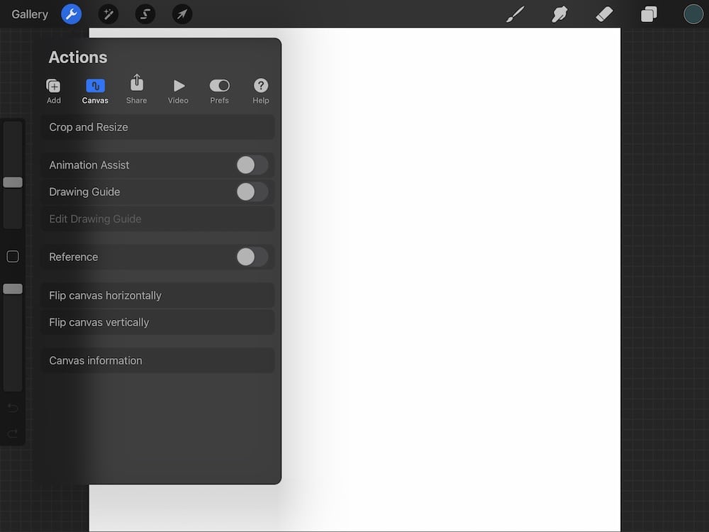The height and width of the screenshot is (532, 709).
Task: Return to the Gallery
Action: coord(29,13)
